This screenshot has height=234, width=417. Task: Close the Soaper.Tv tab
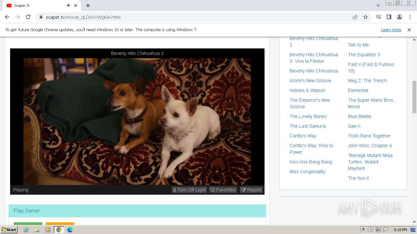point(76,6)
